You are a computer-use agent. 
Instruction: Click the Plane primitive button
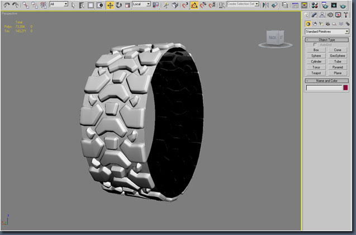click(338, 73)
